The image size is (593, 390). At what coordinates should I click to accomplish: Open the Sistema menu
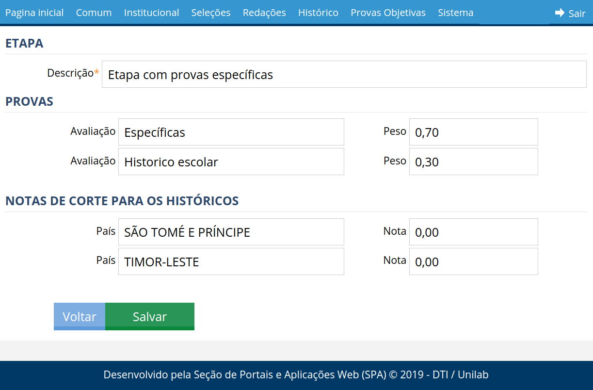(x=455, y=13)
